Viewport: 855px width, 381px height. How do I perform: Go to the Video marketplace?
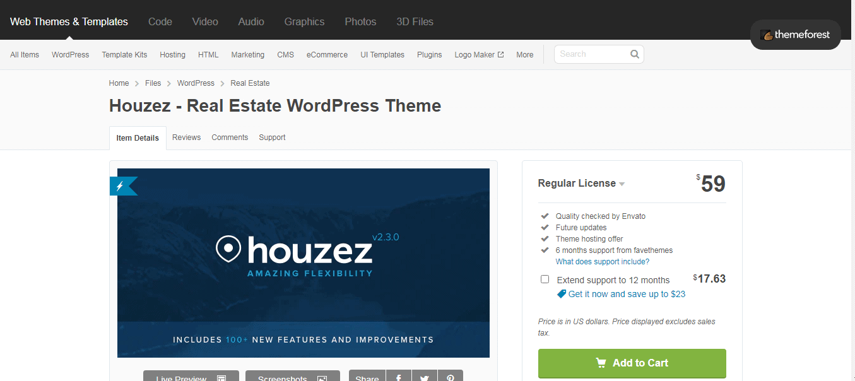[x=205, y=21]
